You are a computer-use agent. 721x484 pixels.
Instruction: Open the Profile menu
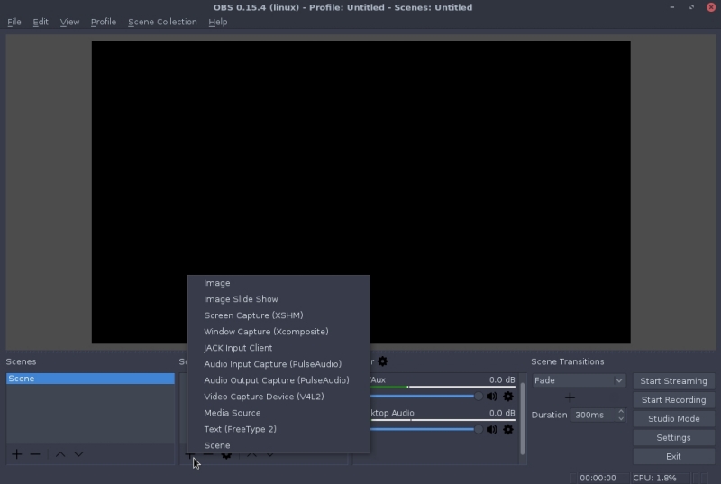(104, 22)
